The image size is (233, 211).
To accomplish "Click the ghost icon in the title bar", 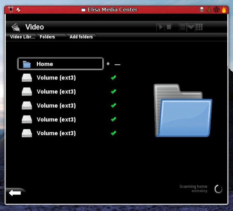I will click(x=18, y=10).
